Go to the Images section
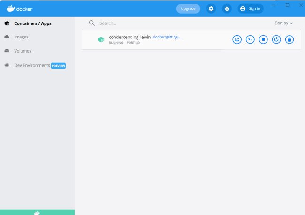Screen dimensions: 305x215 21,37
